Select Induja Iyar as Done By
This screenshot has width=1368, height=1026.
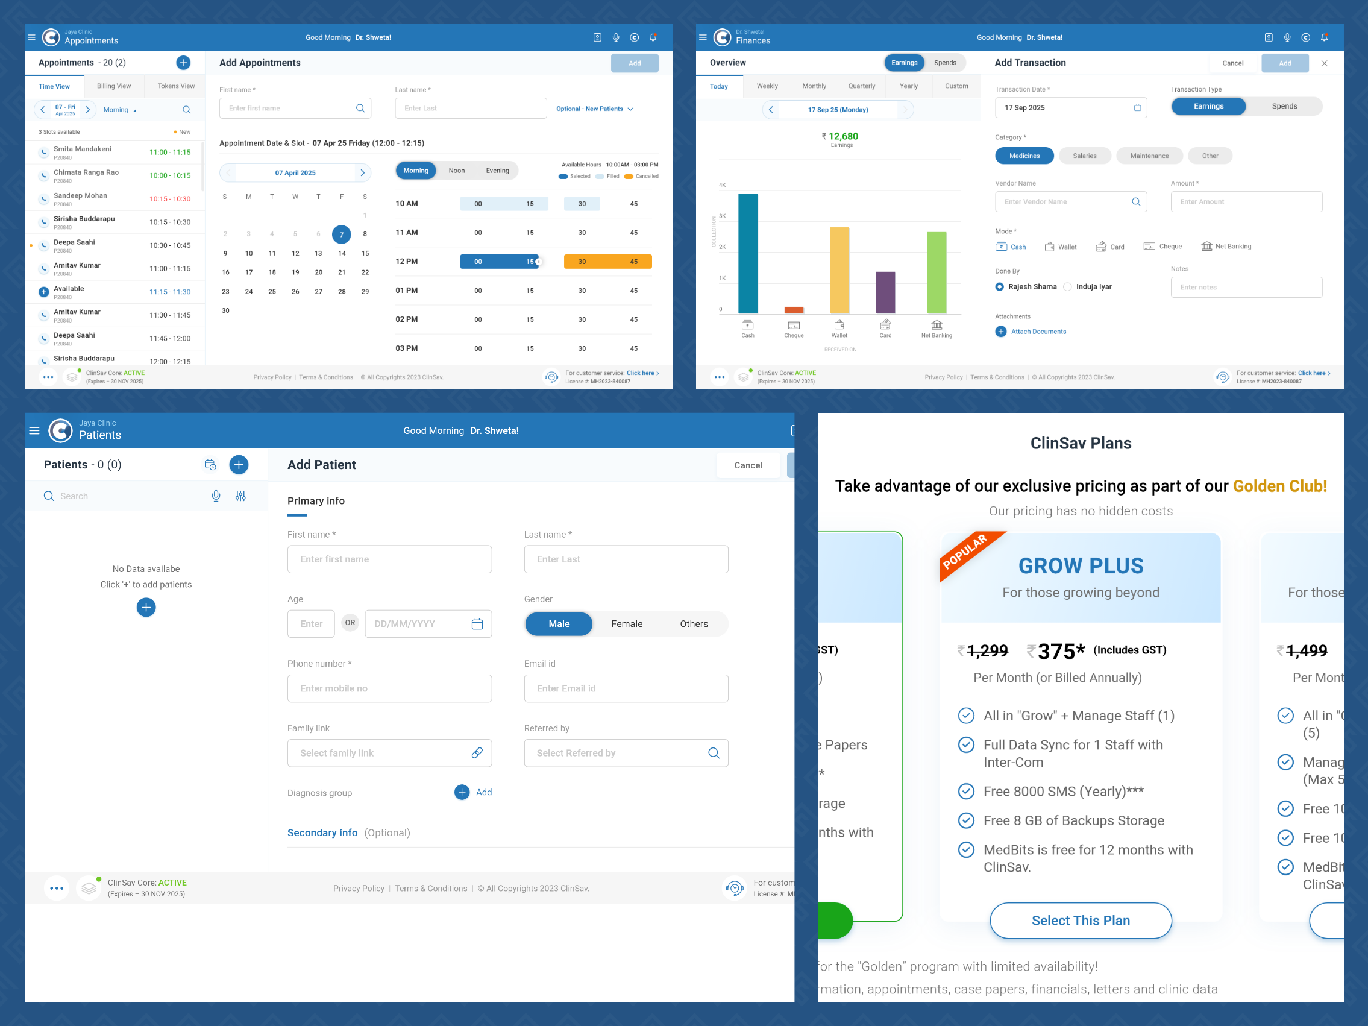tap(1087, 286)
